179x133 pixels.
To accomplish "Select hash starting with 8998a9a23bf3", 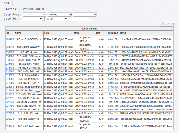I will [x=146, y=114].
